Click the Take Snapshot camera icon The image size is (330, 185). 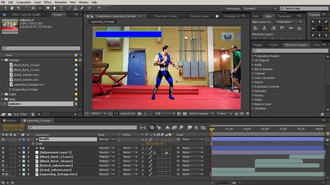coord(140,114)
